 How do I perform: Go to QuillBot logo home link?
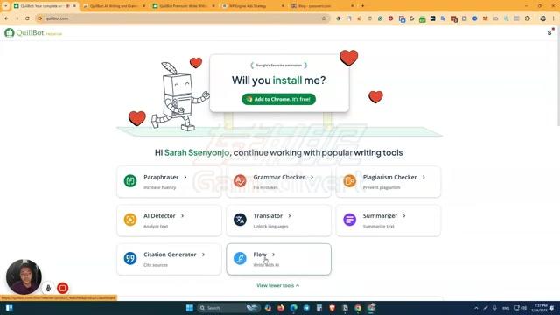(x=33, y=33)
